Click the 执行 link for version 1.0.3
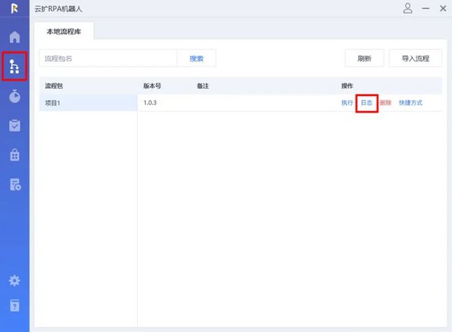Image resolution: width=452 pixels, height=332 pixels. 347,103
